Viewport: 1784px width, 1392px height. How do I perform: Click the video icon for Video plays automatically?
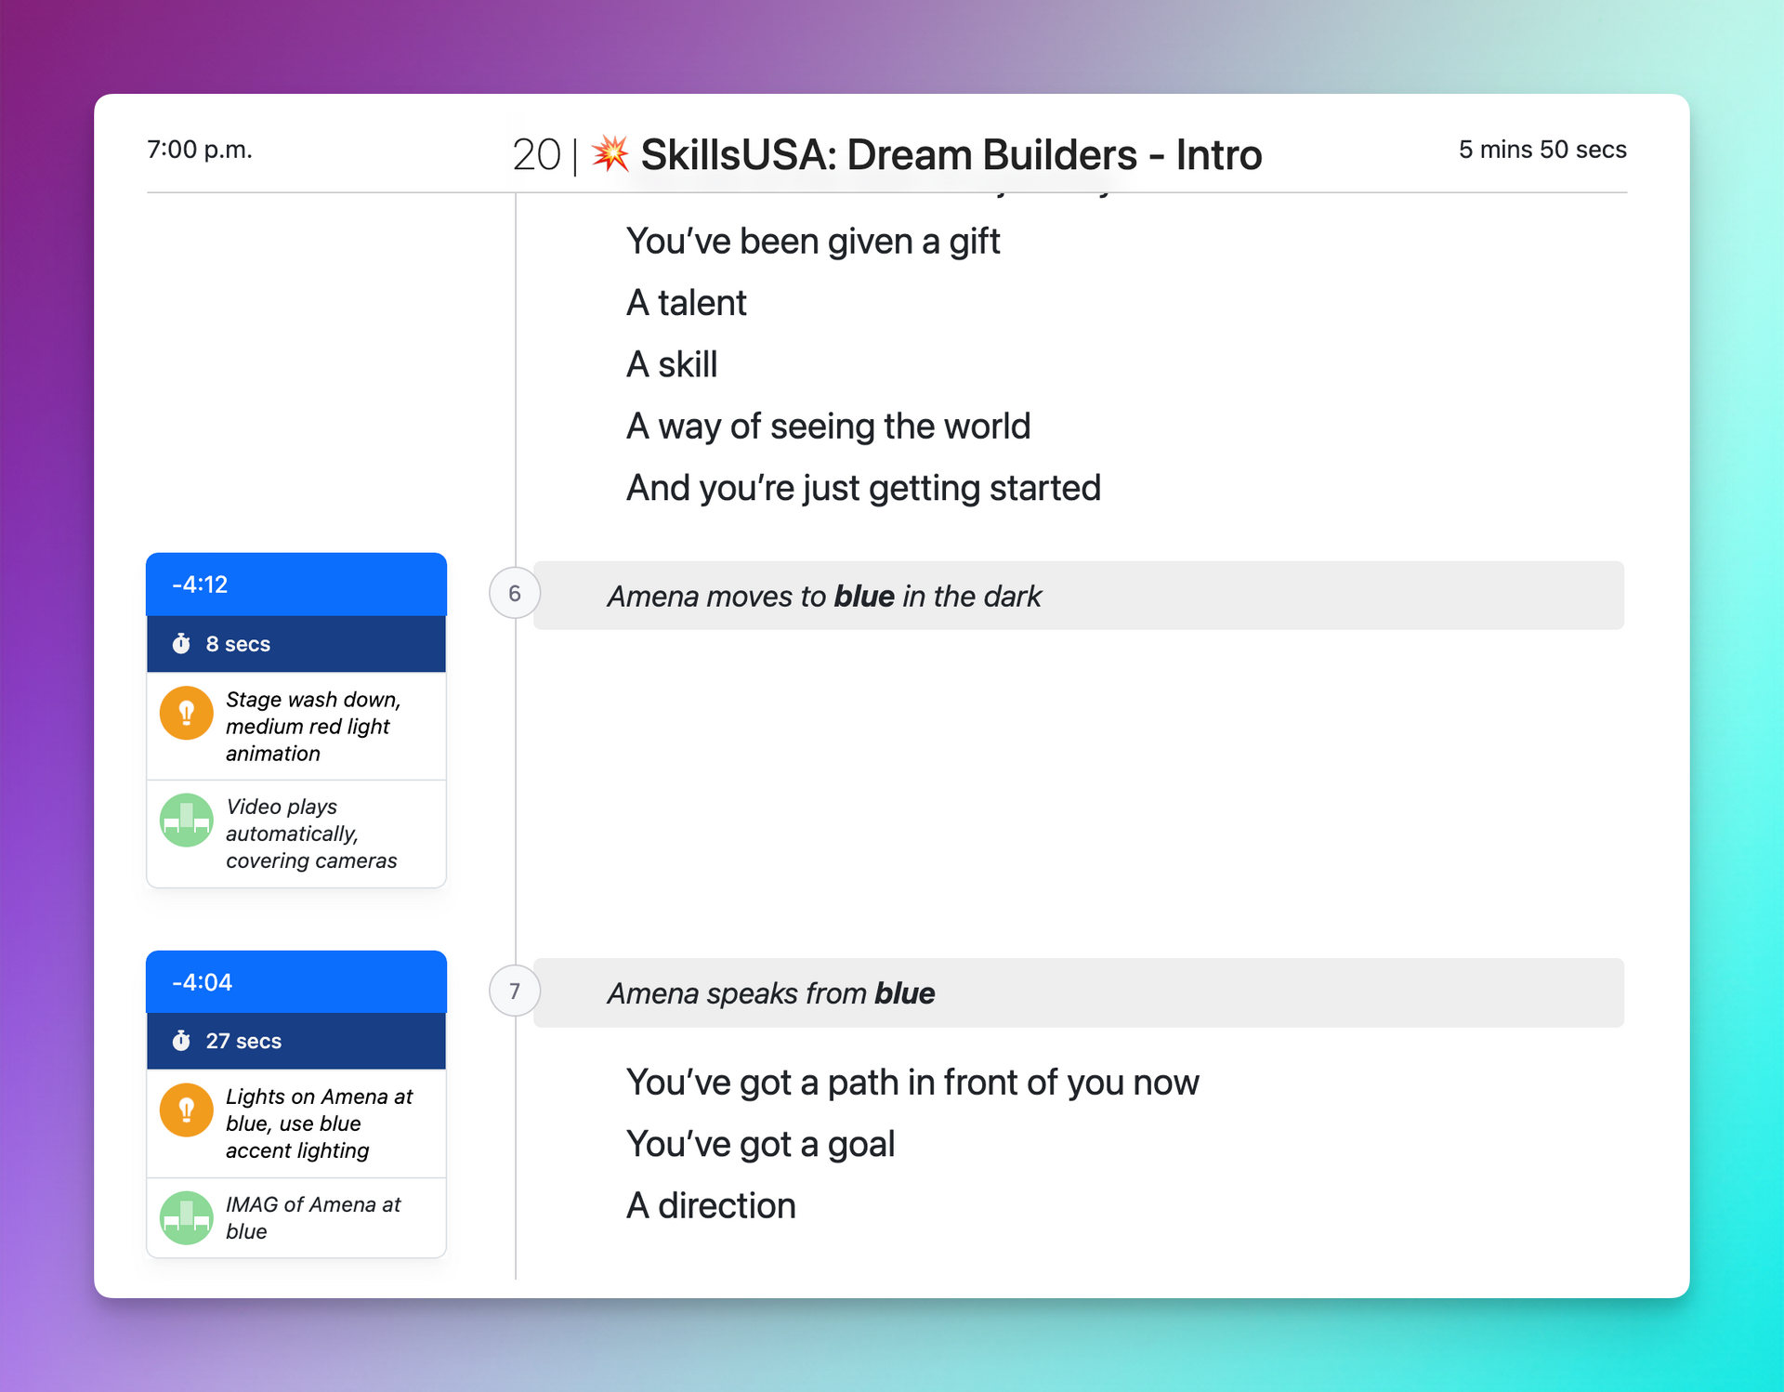click(x=187, y=820)
